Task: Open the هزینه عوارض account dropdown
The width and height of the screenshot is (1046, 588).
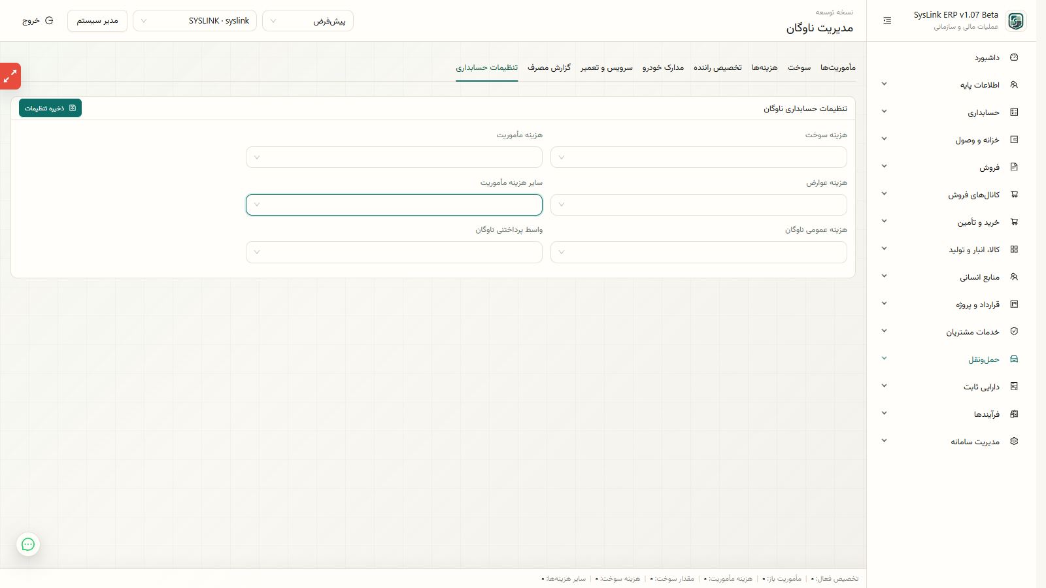Action: (x=699, y=204)
